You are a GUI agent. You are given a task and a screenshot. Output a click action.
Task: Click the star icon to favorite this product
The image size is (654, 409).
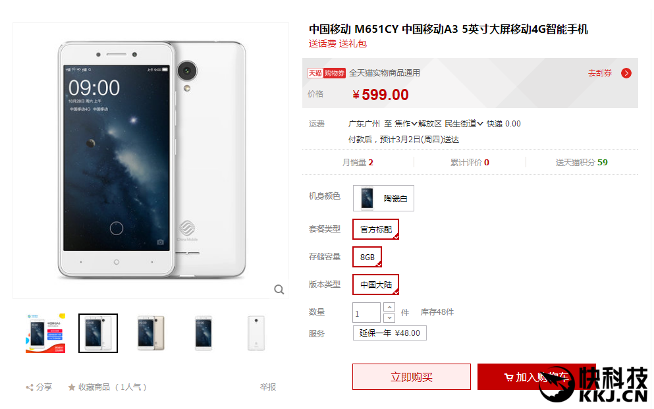tap(72, 388)
